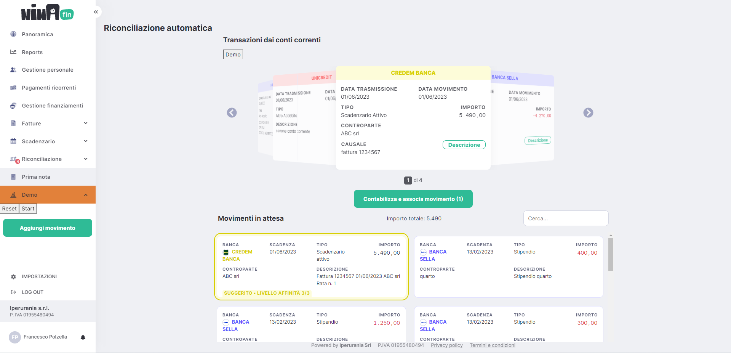Click the pending movements vertical scrollbar
Screen dimensions: 731x353
(611, 255)
